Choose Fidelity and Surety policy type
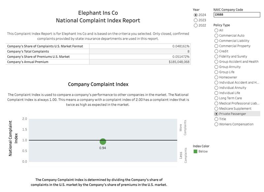This screenshot has width=264, height=192. (x=216, y=56)
